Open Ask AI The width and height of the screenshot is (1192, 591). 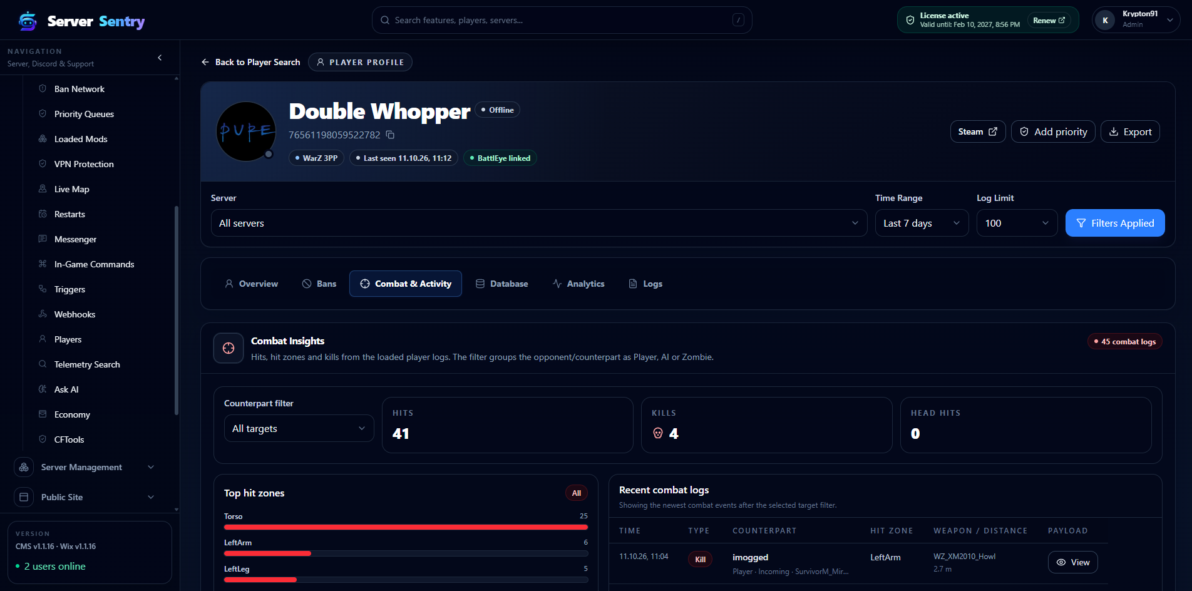66,389
